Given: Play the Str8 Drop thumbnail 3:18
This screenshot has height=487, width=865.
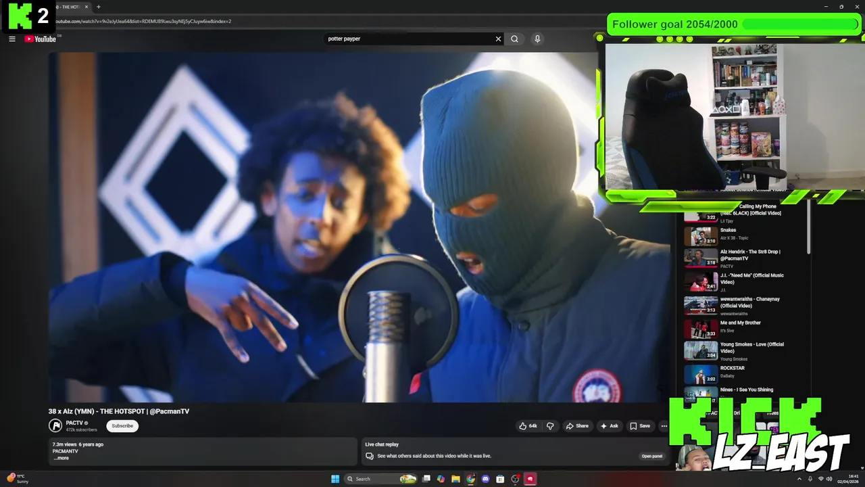Looking at the screenshot, I should pyautogui.click(x=701, y=258).
